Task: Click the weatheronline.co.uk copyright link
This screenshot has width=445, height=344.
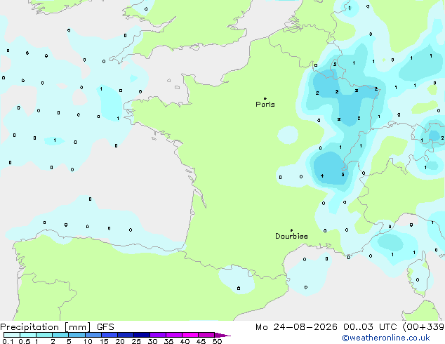Action: (x=386, y=338)
